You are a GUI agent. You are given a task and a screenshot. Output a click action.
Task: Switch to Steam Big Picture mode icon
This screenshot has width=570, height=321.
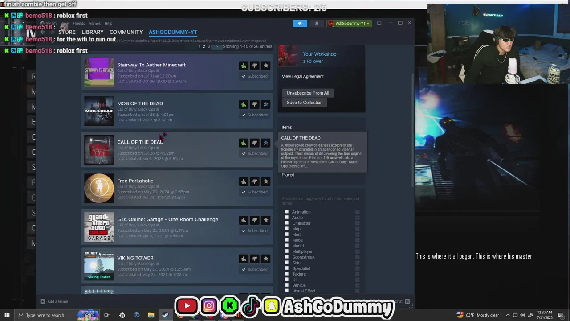click(x=379, y=23)
